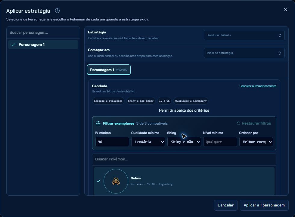Open the Início da estratégia dropdown
The height and width of the screenshot is (217, 295).
point(244,53)
